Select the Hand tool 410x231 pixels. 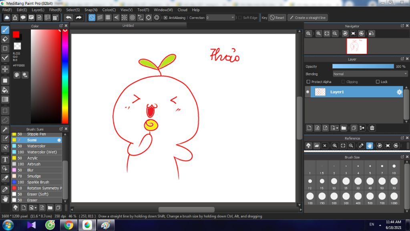pos(5,199)
